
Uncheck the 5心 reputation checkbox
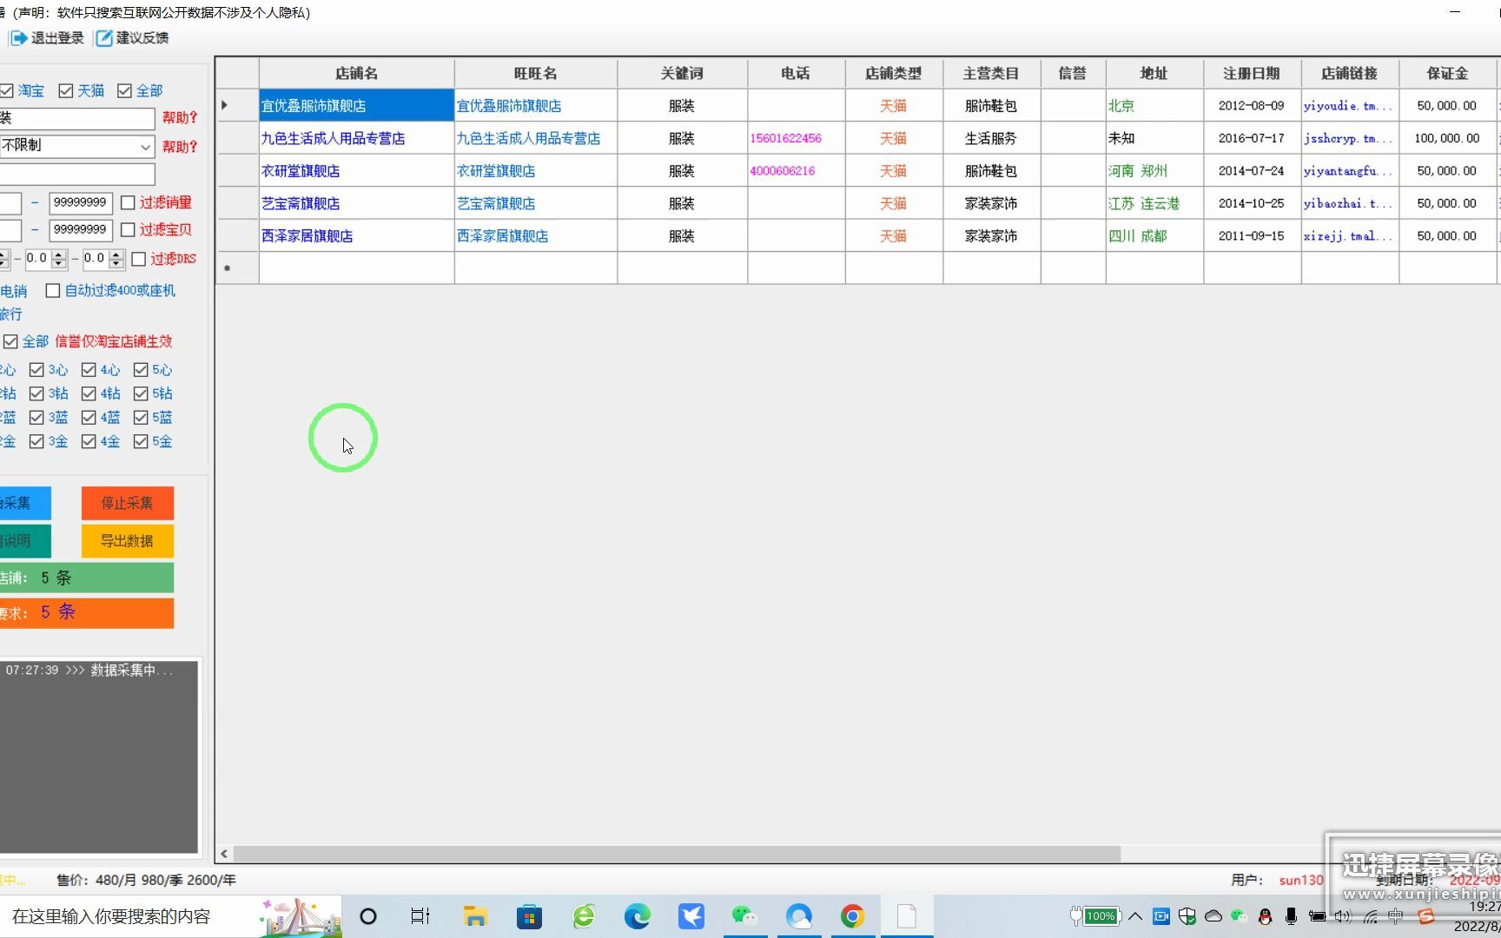pyautogui.click(x=141, y=370)
